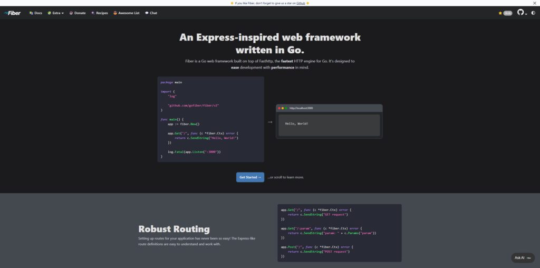Open the Ask AI assistant
Image resolution: width=540 pixels, height=268 pixels.
pos(523,257)
